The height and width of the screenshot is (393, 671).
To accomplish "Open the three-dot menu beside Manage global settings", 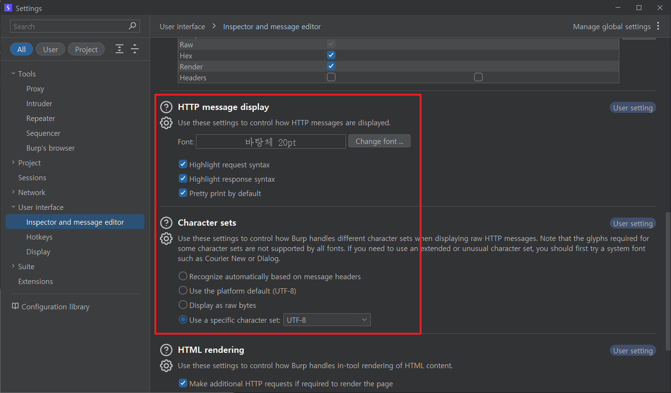I will 658,26.
